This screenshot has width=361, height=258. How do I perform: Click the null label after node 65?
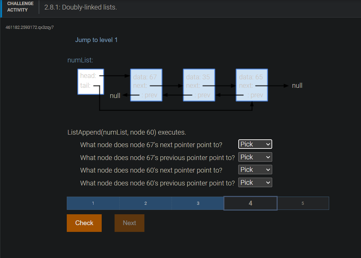297,85
